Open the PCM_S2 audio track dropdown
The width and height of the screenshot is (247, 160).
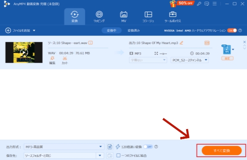click(x=190, y=60)
